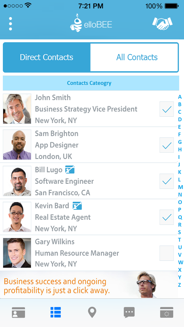Expand the Contacts Category header
The image size is (184, 327).
[x=89, y=83]
